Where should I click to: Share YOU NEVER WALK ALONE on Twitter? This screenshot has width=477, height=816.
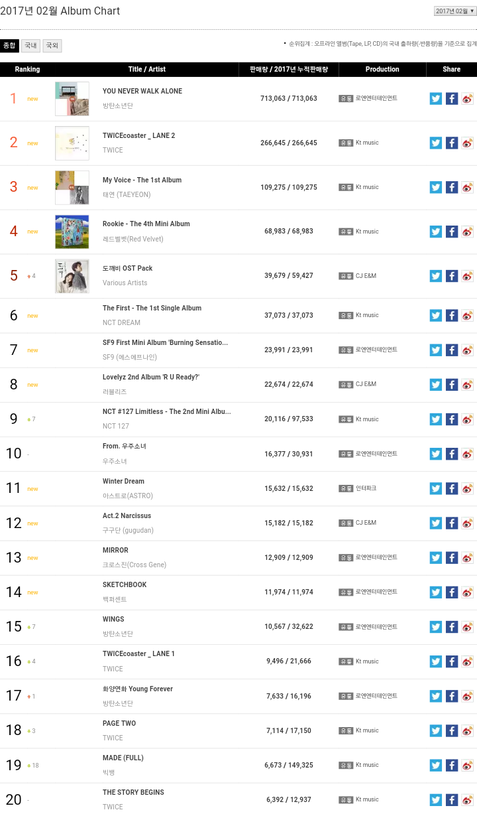pyautogui.click(x=435, y=99)
